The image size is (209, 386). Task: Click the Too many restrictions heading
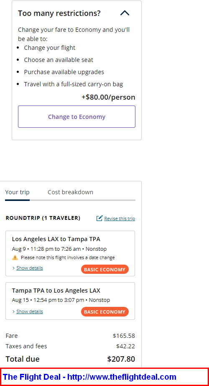tap(59, 13)
